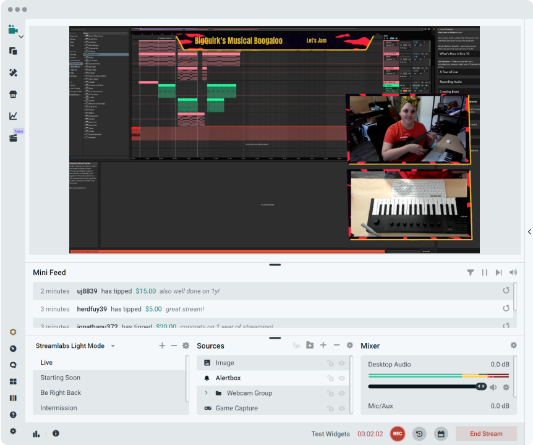Screen dimensions: 533x445
Task: Click the End Stream button
Action: pyautogui.click(x=486, y=434)
